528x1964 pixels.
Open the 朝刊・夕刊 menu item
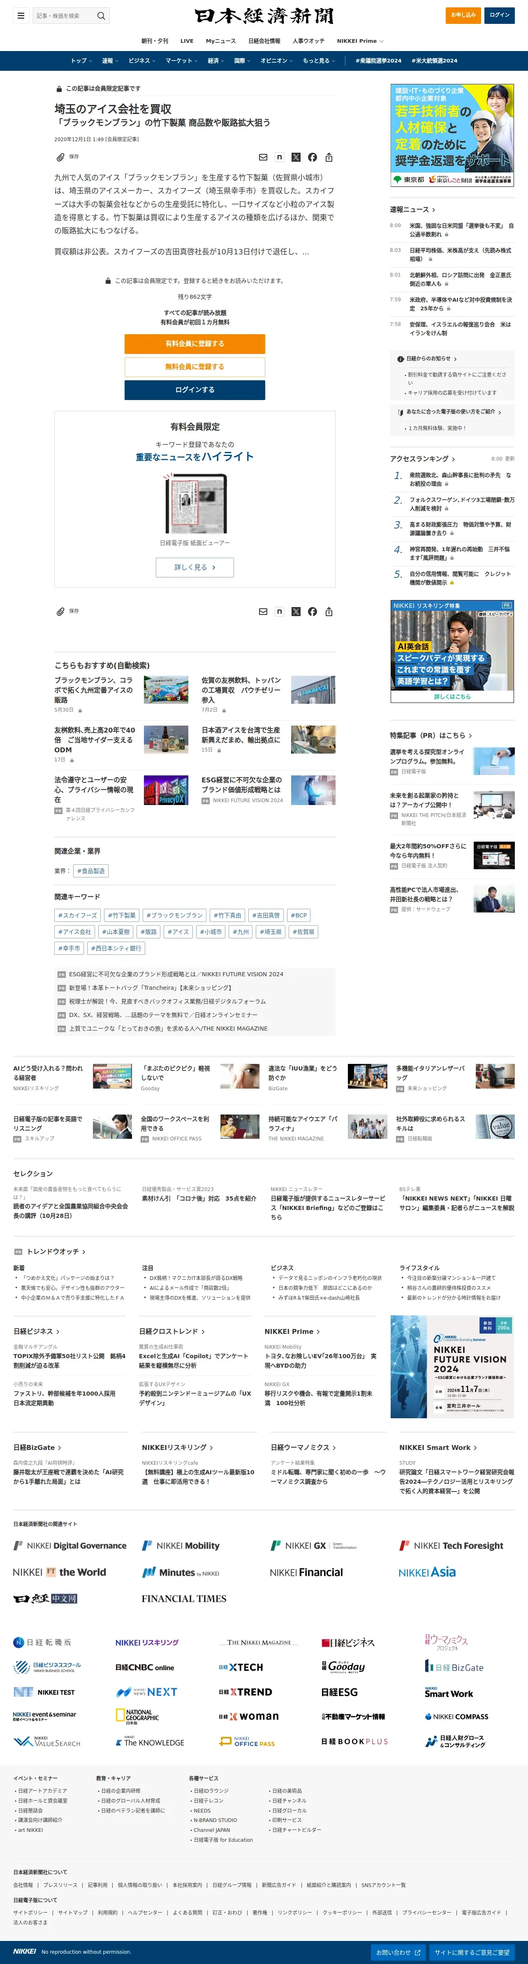point(155,41)
